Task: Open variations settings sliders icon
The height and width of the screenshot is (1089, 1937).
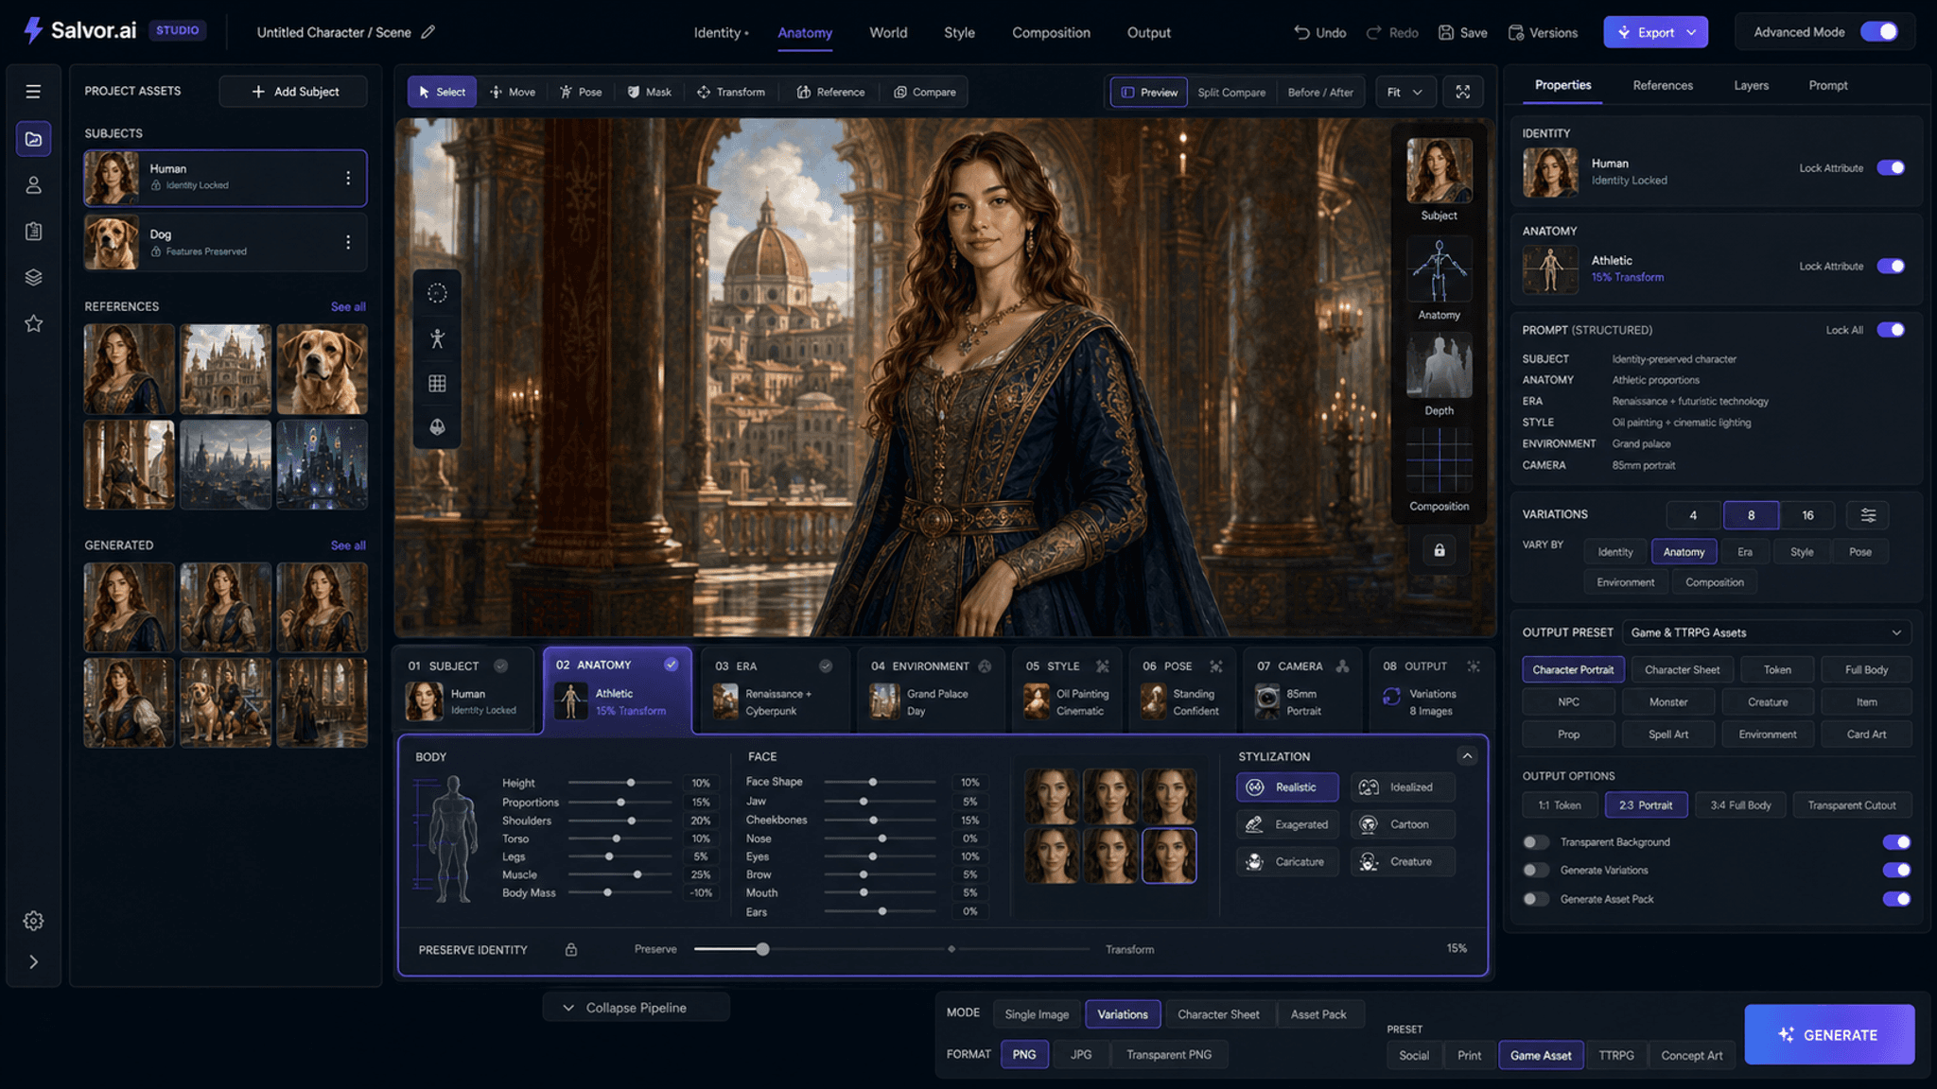Action: click(1868, 515)
